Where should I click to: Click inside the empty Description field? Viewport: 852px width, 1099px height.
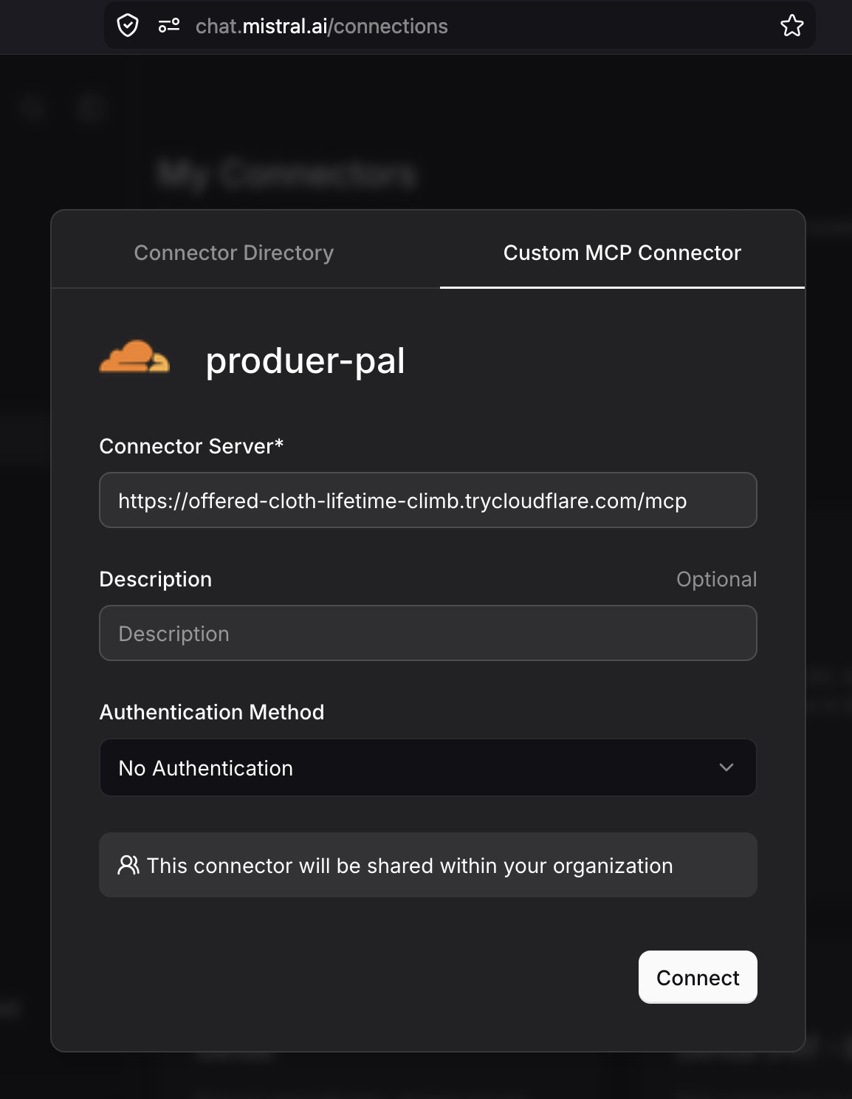tap(428, 633)
